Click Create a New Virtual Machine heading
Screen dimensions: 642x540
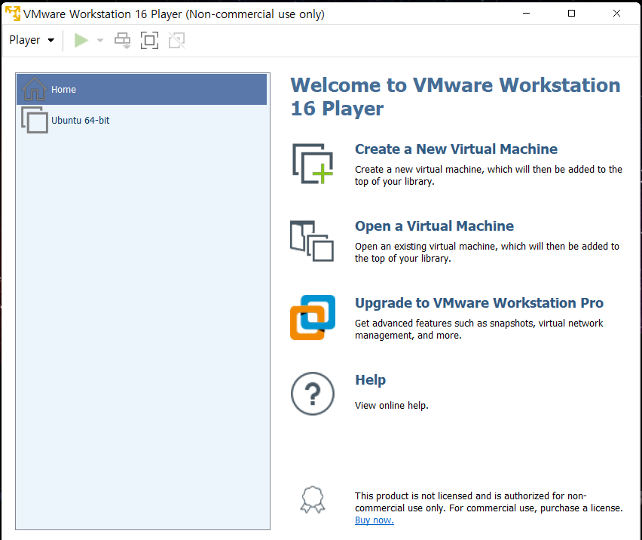(456, 149)
